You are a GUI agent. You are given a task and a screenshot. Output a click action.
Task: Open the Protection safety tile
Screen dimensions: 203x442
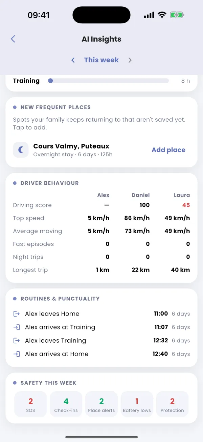pos(172,404)
